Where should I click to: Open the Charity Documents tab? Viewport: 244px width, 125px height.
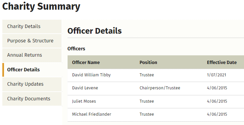(32, 99)
